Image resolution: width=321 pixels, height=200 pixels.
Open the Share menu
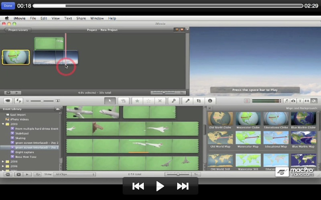81,18
